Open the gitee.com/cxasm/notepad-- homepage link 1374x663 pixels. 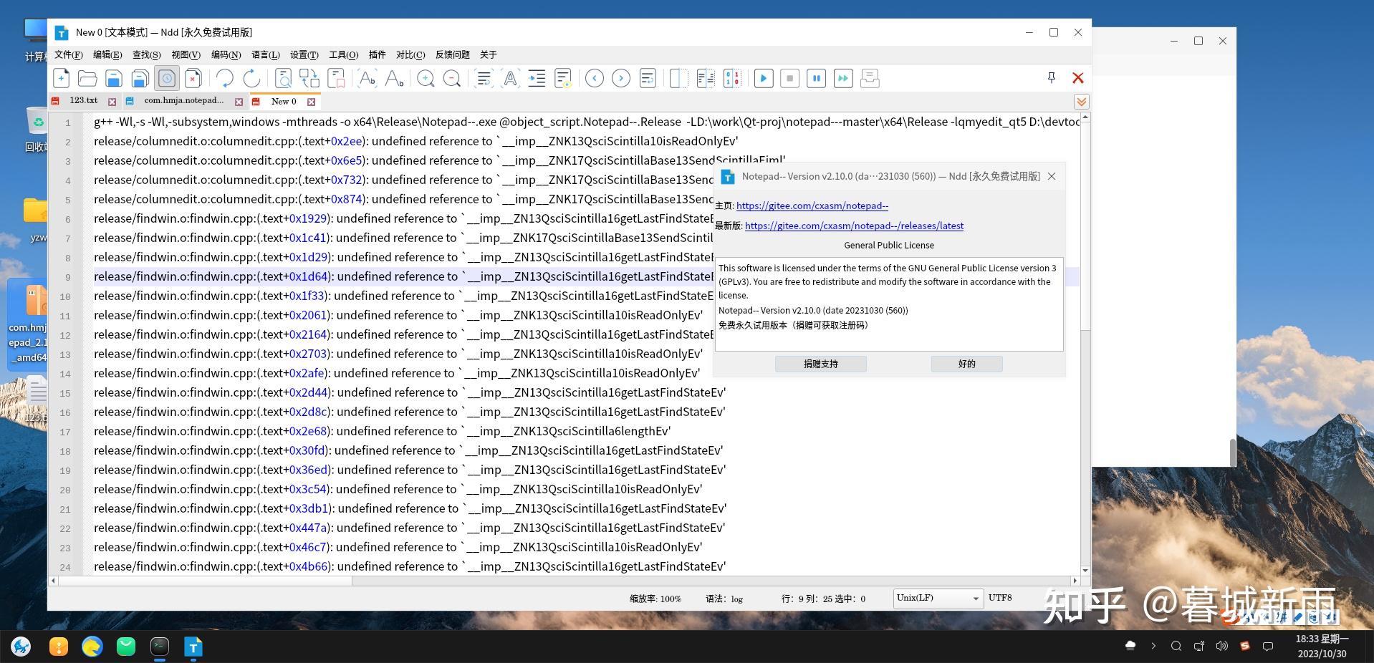point(812,205)
